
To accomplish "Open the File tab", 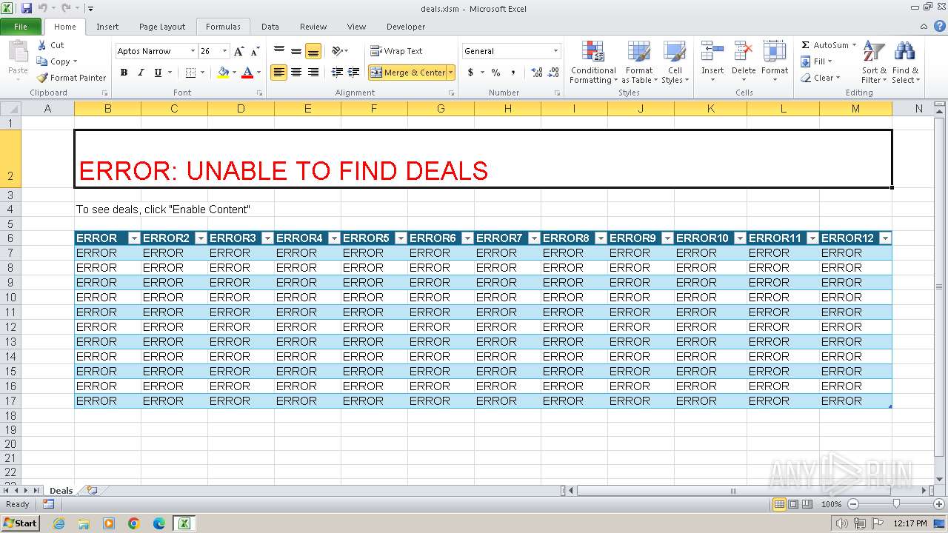I will pos(21,27).
